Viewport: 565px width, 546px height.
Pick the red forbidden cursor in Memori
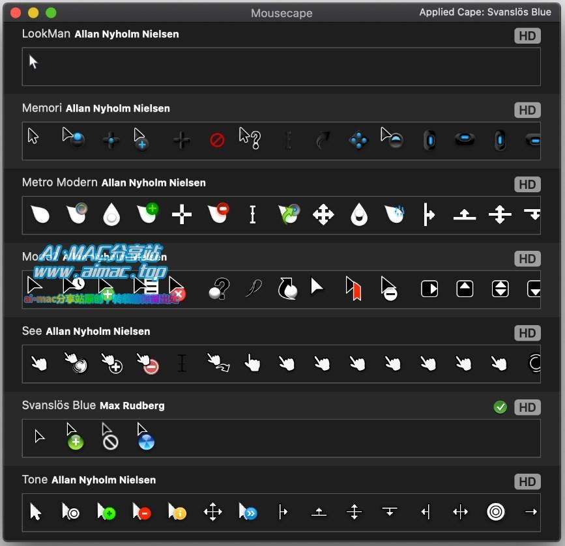[x=217, y=139]
